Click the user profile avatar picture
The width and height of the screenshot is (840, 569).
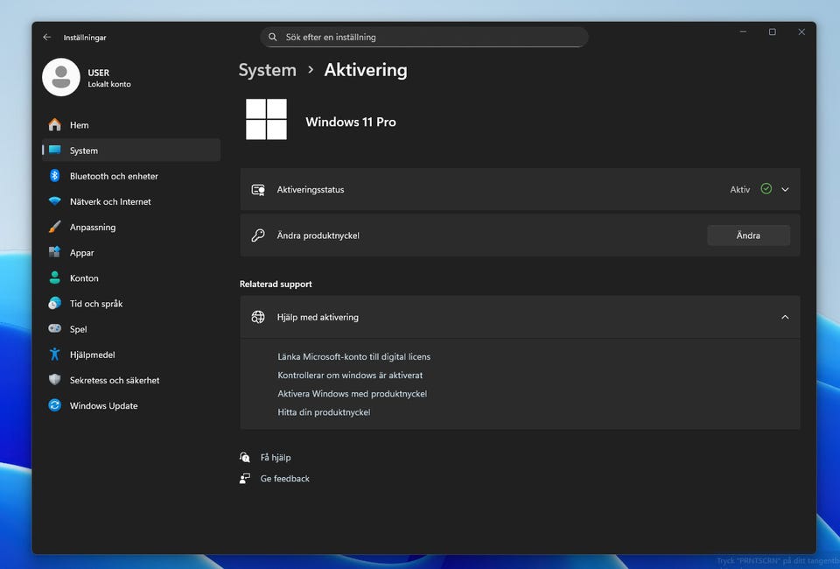[x=61, y=78]
